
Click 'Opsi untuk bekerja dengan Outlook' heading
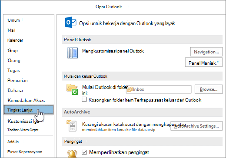tap(127, 23)
